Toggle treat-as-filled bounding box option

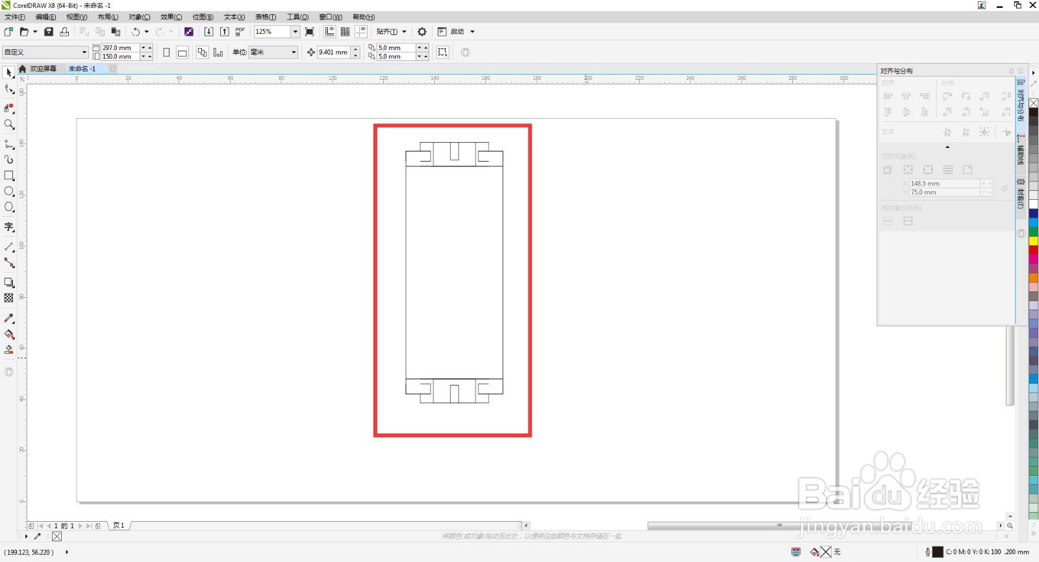click(x=443, y=52)
